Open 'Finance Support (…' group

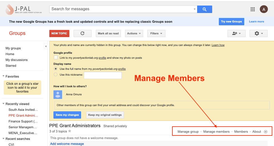[x=23, y=121]
